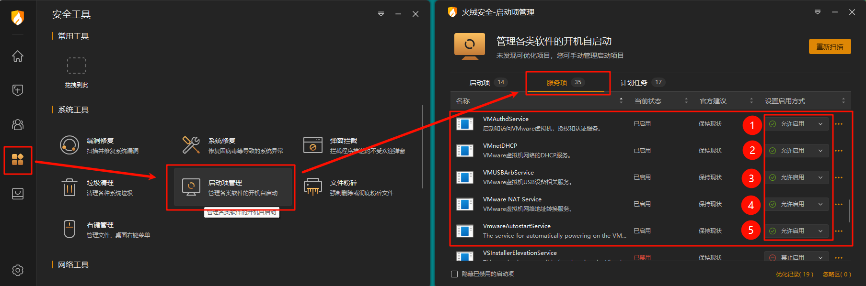Select VmwareAutostartService name text

coord(517,226)
